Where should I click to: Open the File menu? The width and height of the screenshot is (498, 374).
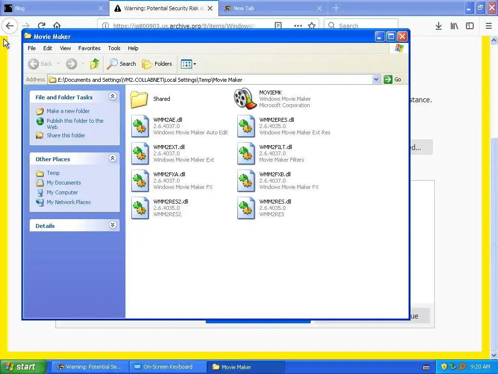click(32, 48)
